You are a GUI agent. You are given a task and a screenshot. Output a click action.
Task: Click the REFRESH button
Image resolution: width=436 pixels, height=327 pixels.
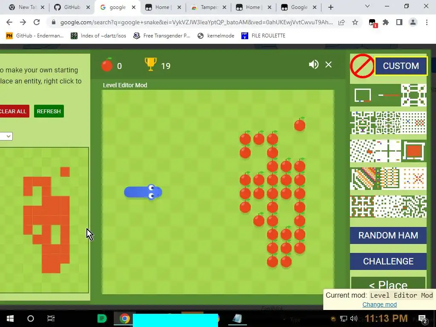[49, 111]
